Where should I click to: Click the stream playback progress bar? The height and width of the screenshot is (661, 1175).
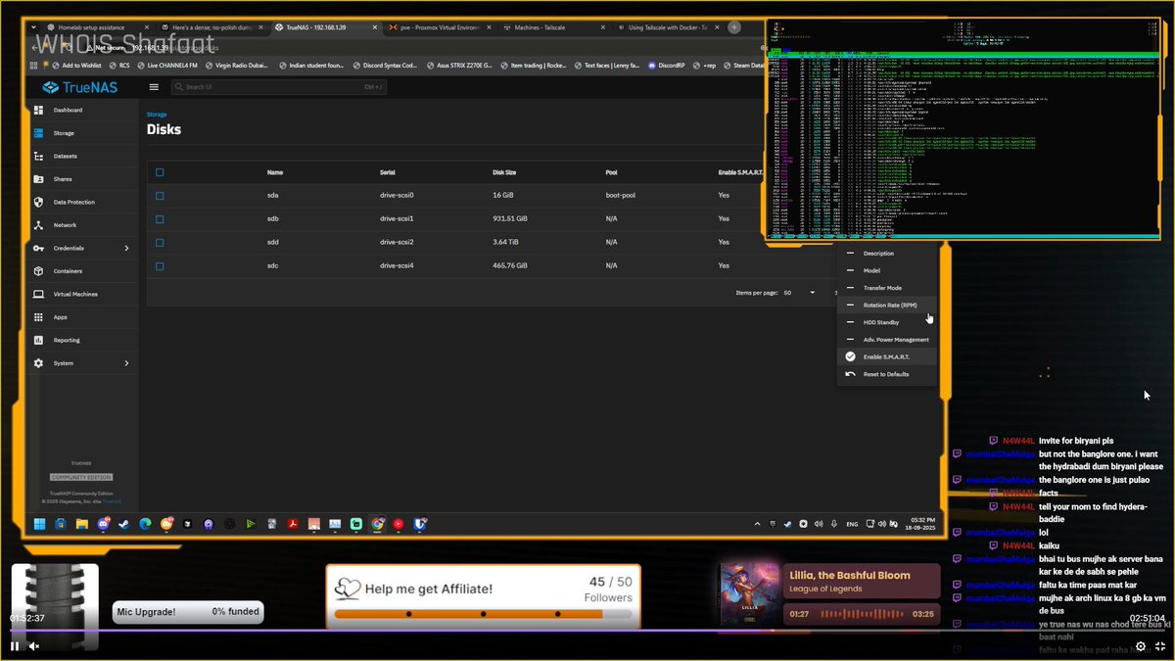click(587, 631)
